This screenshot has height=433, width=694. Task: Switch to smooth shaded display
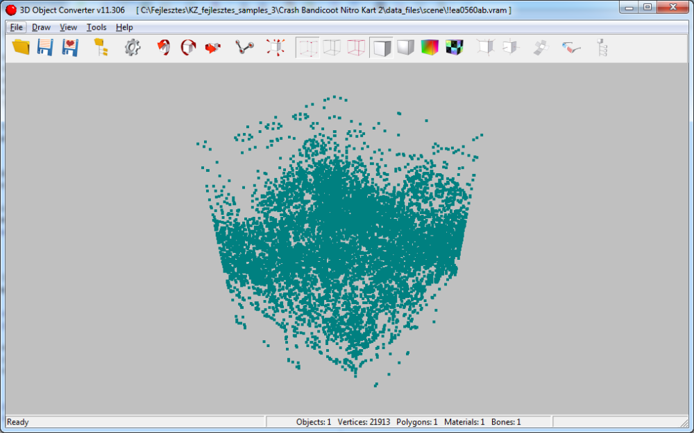coord(405,47)
